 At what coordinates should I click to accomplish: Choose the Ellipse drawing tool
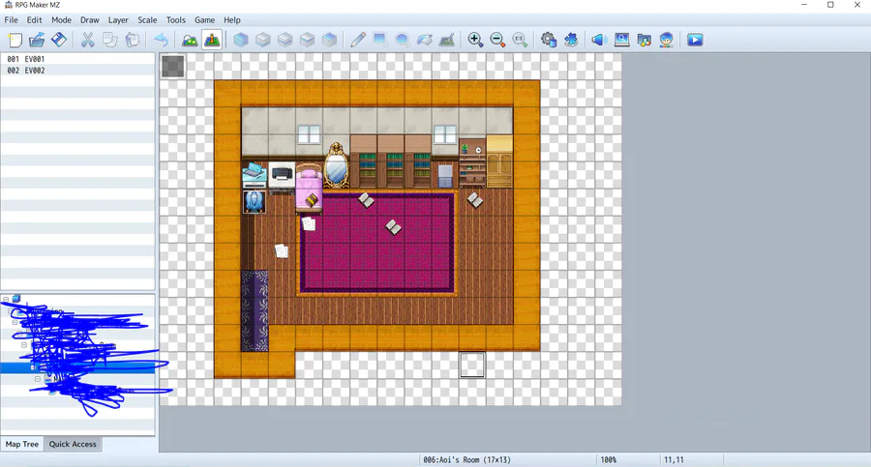(x=403, y=40)
